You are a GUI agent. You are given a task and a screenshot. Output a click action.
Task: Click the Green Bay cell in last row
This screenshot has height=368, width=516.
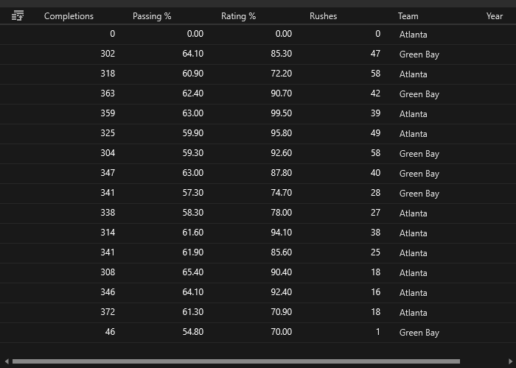click(x=419, y=333)
